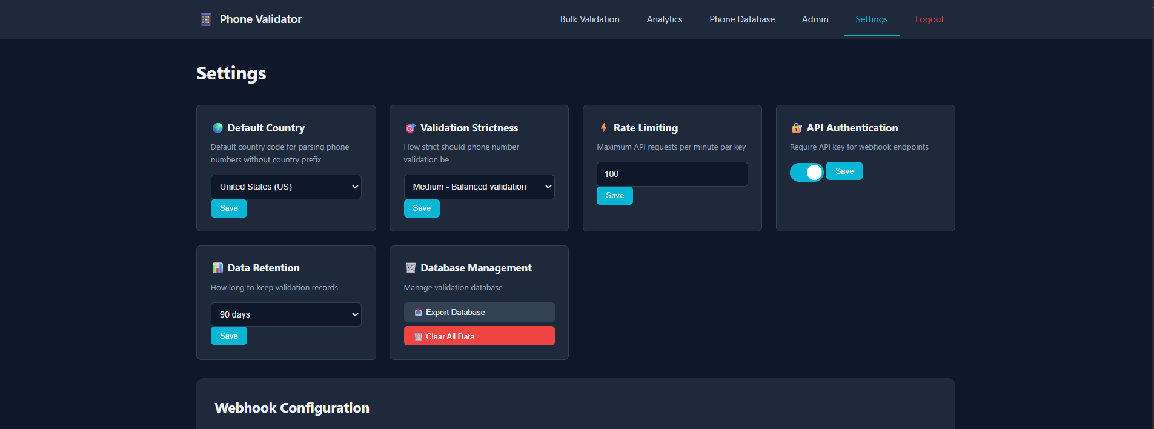1154x429 pixels.
Task: Expand the Validation Strictness dropdown
Action: click(x=479, y=187)
